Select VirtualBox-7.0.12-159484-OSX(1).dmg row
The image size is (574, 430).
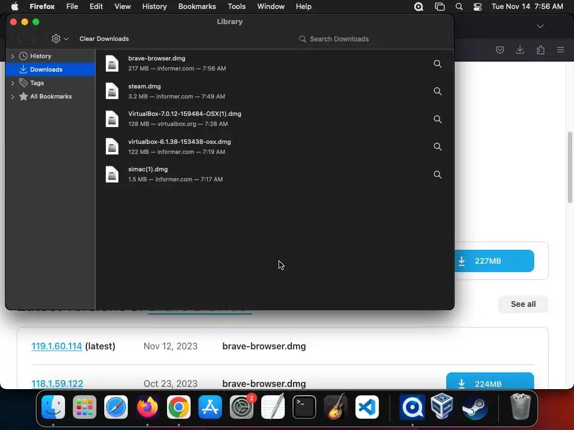[x=275, y=119]
